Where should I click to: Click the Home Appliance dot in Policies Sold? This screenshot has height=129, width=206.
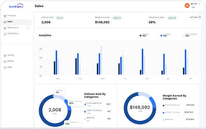coord(85,105)
